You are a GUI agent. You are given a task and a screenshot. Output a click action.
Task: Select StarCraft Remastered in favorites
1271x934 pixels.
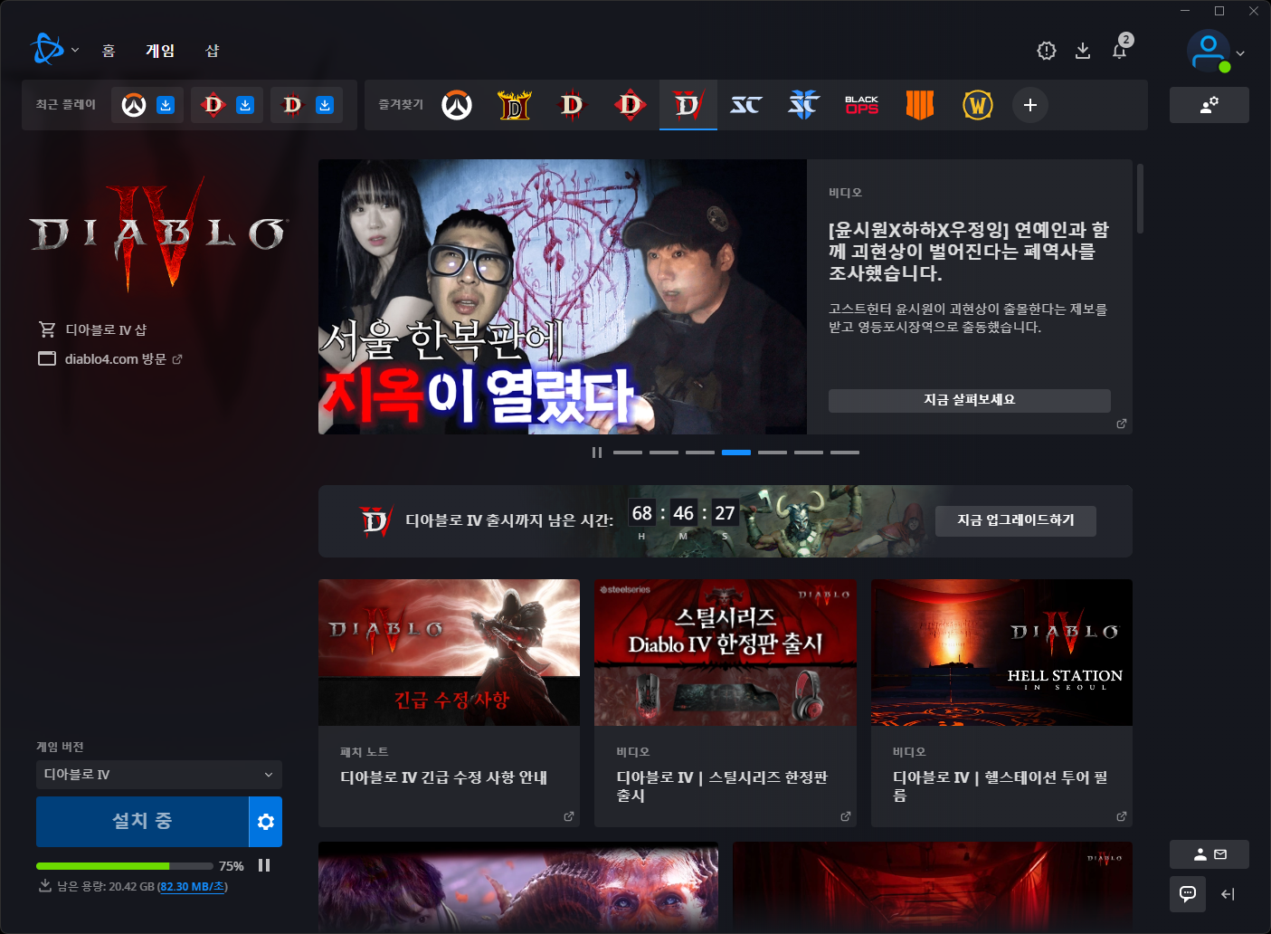(x=746, y=105)
